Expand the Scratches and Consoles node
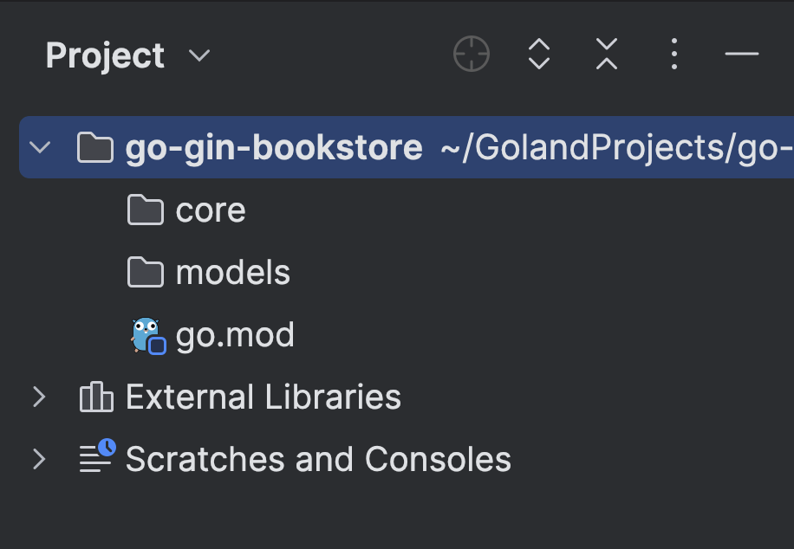The image size is (794, 549). coord(39,459)
